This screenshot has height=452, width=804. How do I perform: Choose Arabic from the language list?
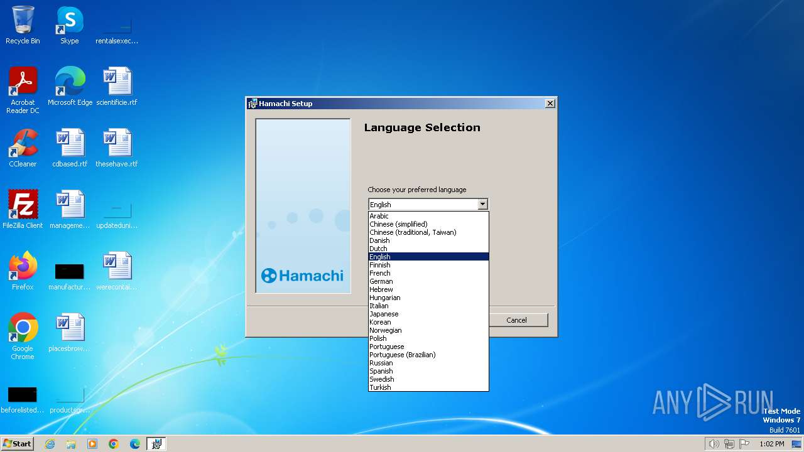(428, 216)
